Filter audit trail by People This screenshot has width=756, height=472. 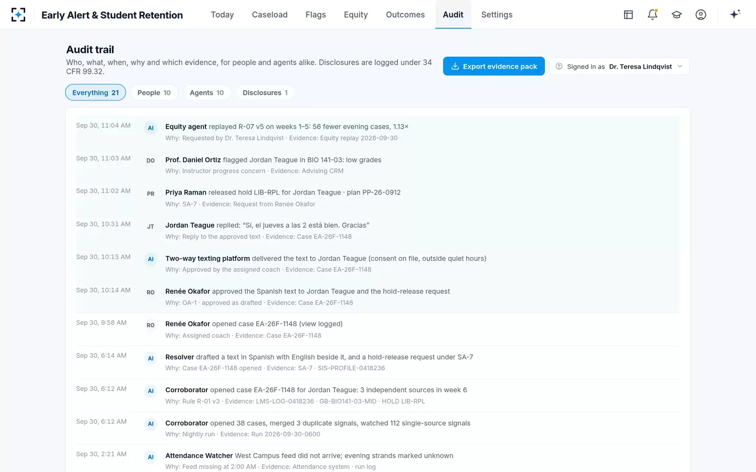154,93
